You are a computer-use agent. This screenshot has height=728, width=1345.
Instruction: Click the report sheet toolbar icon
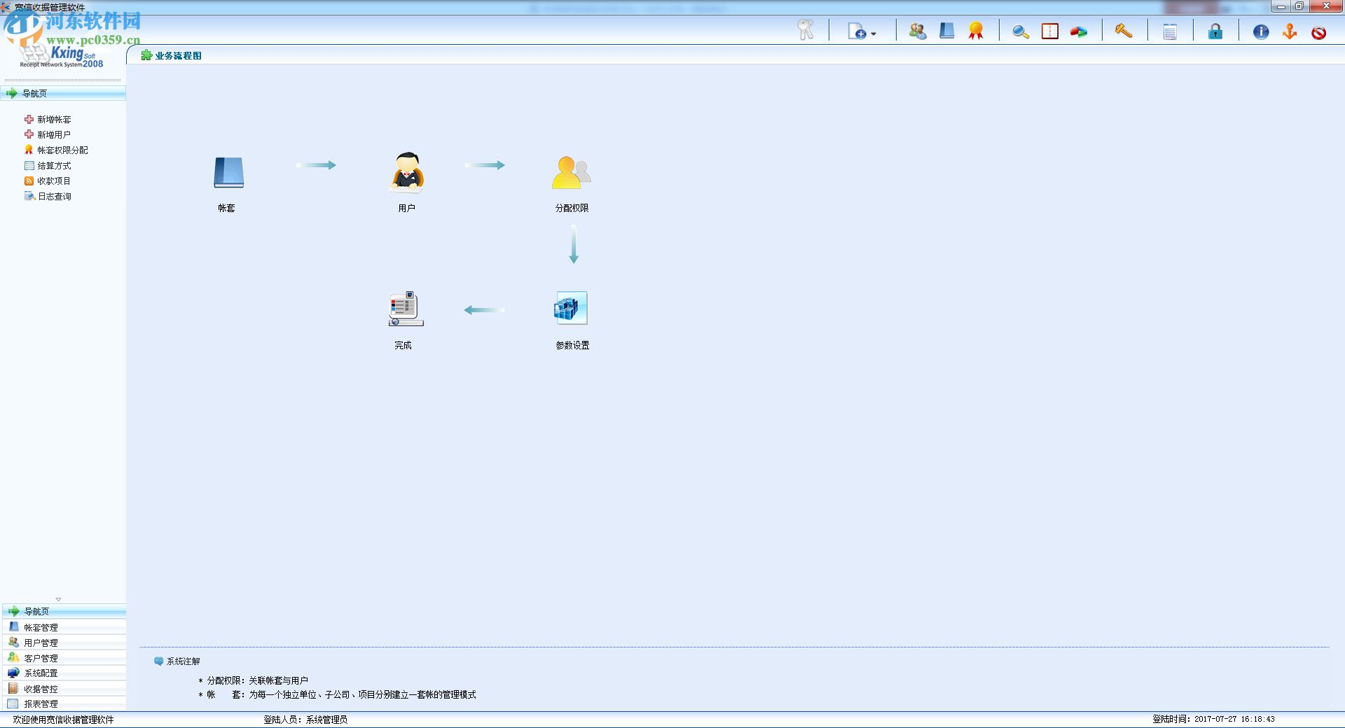[1170, 31]
